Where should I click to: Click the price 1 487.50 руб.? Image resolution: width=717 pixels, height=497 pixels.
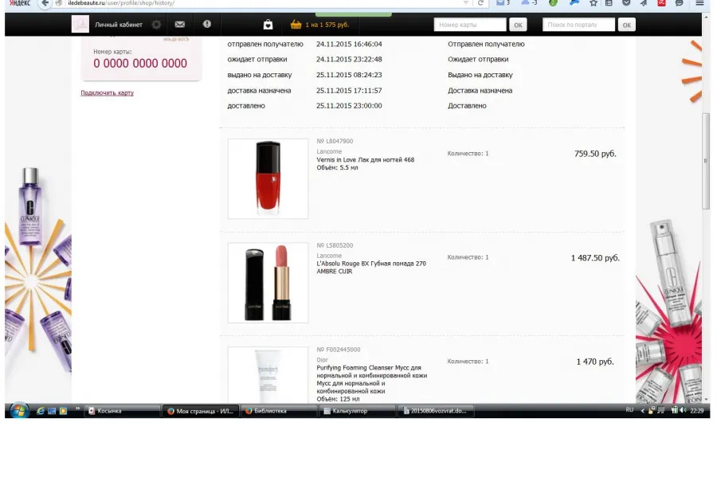(595, 258)
